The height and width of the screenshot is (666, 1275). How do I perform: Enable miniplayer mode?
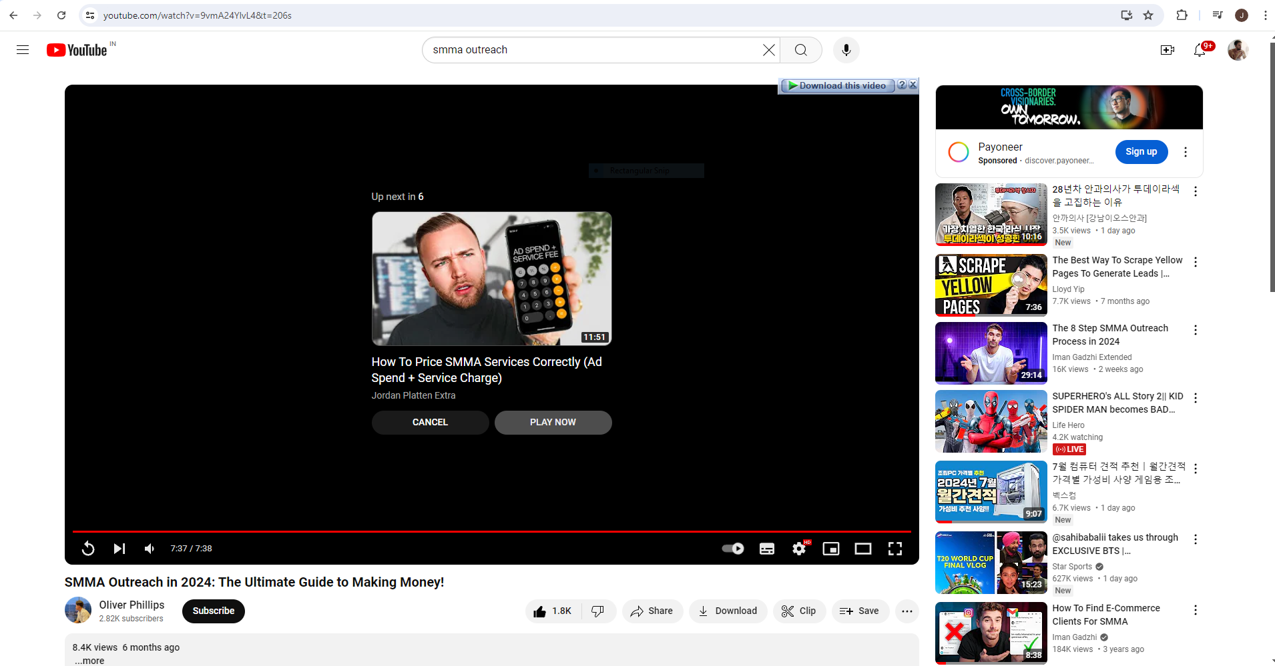[x=831, y=549]
